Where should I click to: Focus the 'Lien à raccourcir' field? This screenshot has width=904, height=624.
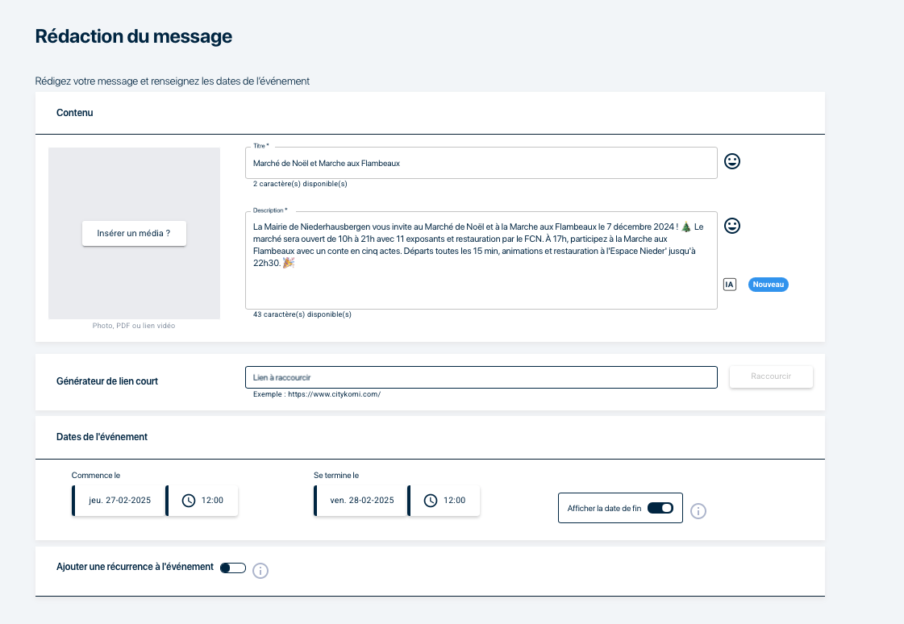coord(481,377)
